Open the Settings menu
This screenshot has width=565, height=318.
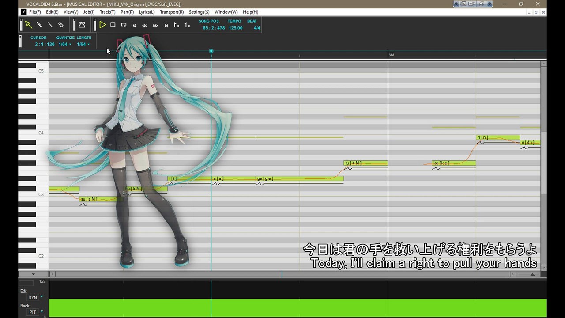click(199, 12)
